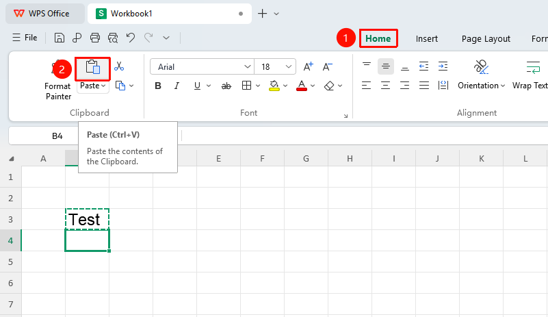Click the Paste clipboard icon
548x317 pixels.
[93, 67]
